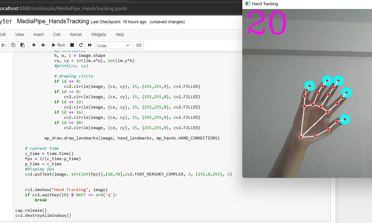Open the View menu
Viewport: 372px width, 223px height.
click(19, 34)
